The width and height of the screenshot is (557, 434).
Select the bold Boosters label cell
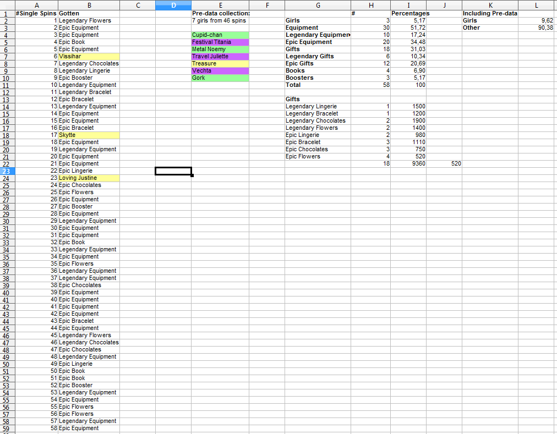[317, 78]
